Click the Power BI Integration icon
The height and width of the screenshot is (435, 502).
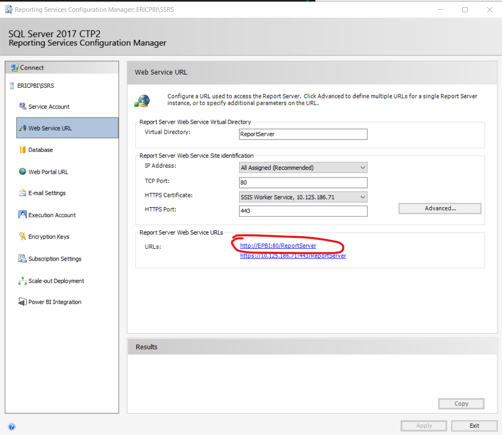click(x=22, y=302)
